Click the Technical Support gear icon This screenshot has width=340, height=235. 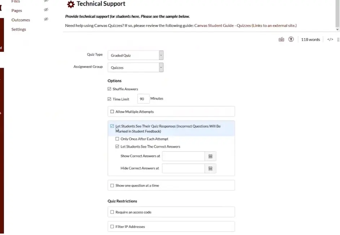click(x=71, y=4)
